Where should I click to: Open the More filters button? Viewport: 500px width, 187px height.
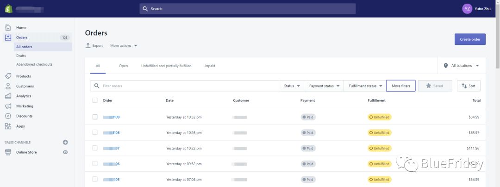[400, 86]
